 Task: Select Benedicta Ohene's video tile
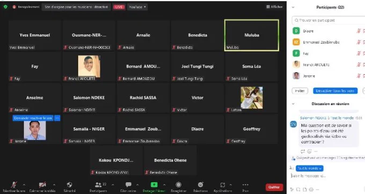[170, 160]
